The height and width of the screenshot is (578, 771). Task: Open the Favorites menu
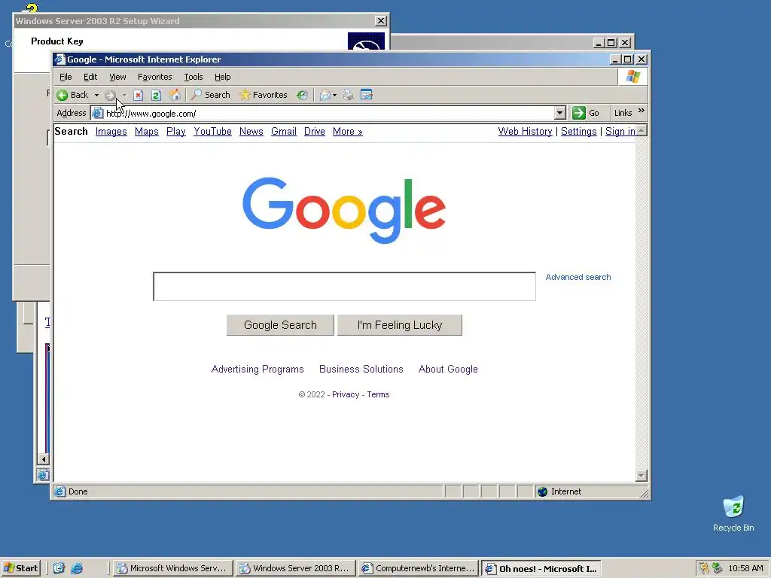point(155,77)
